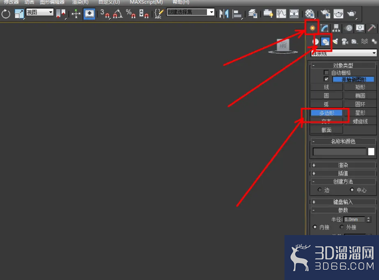Select the Helpers category icon
The image size is (379, 280).
tap(354, 42)
